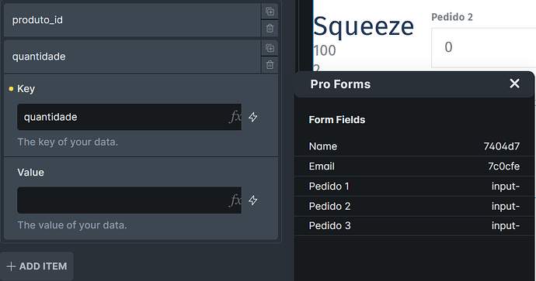This screenshot has width=536, height=281.
Task: Click the Form Fields heading
Action: click(336, 120)
